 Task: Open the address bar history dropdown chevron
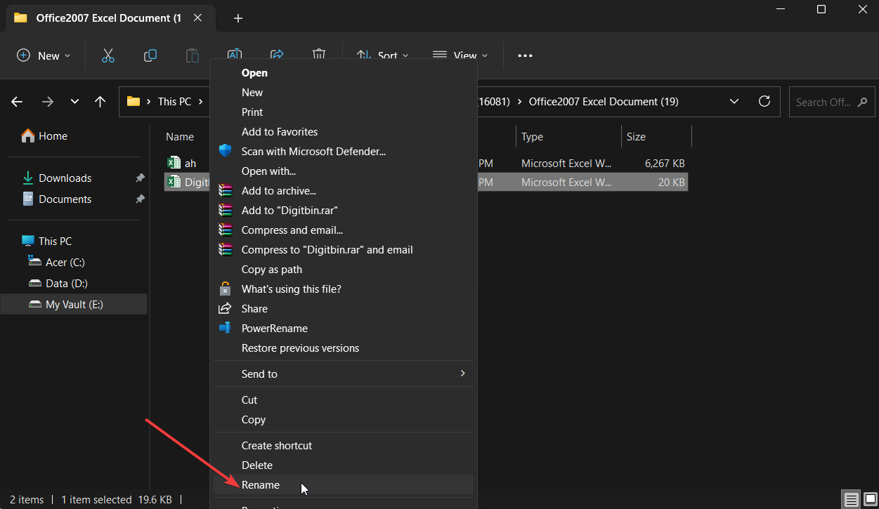coord(734,101)
